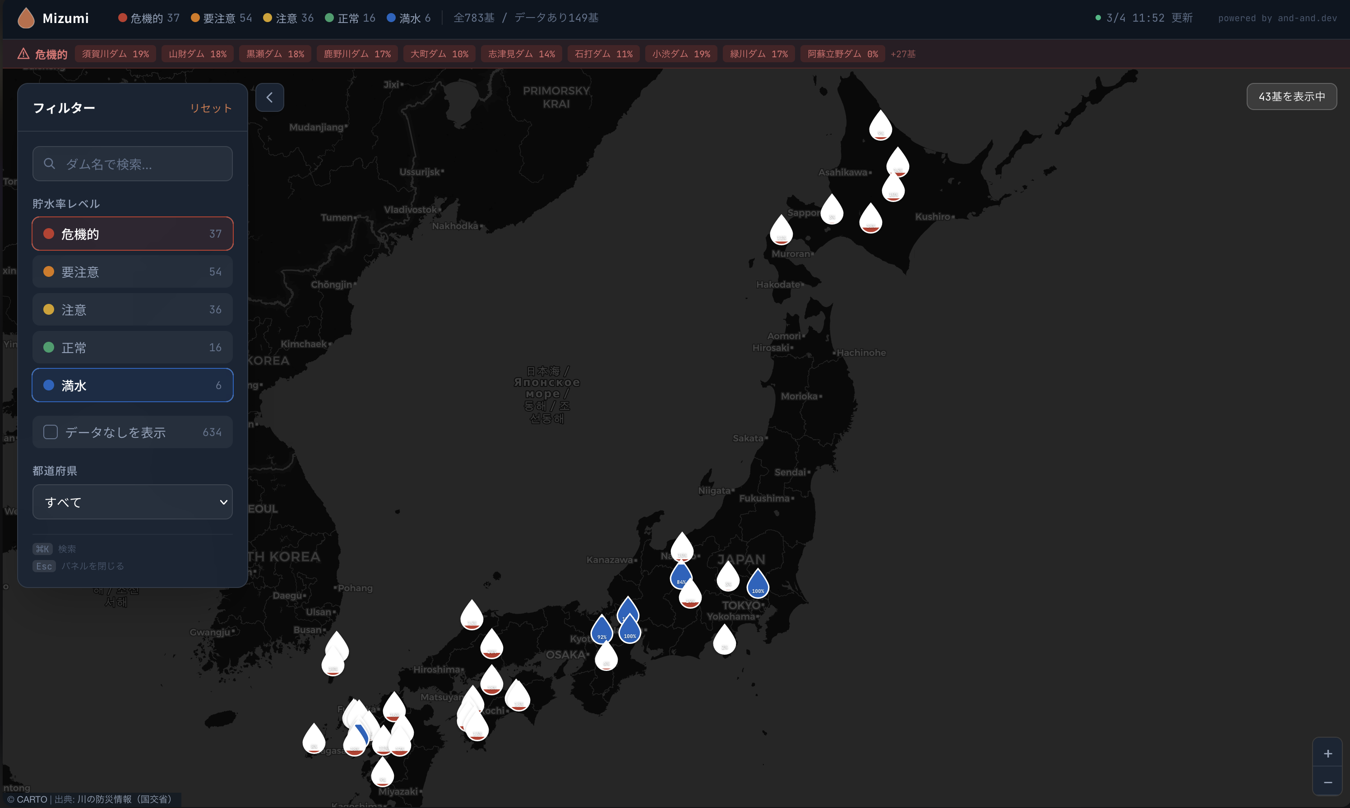The height and width of the screenshot is (808, 1350).
Task: Click the 43基を表示中 button
Action: pyautogui.click(x=1291, y=96)
